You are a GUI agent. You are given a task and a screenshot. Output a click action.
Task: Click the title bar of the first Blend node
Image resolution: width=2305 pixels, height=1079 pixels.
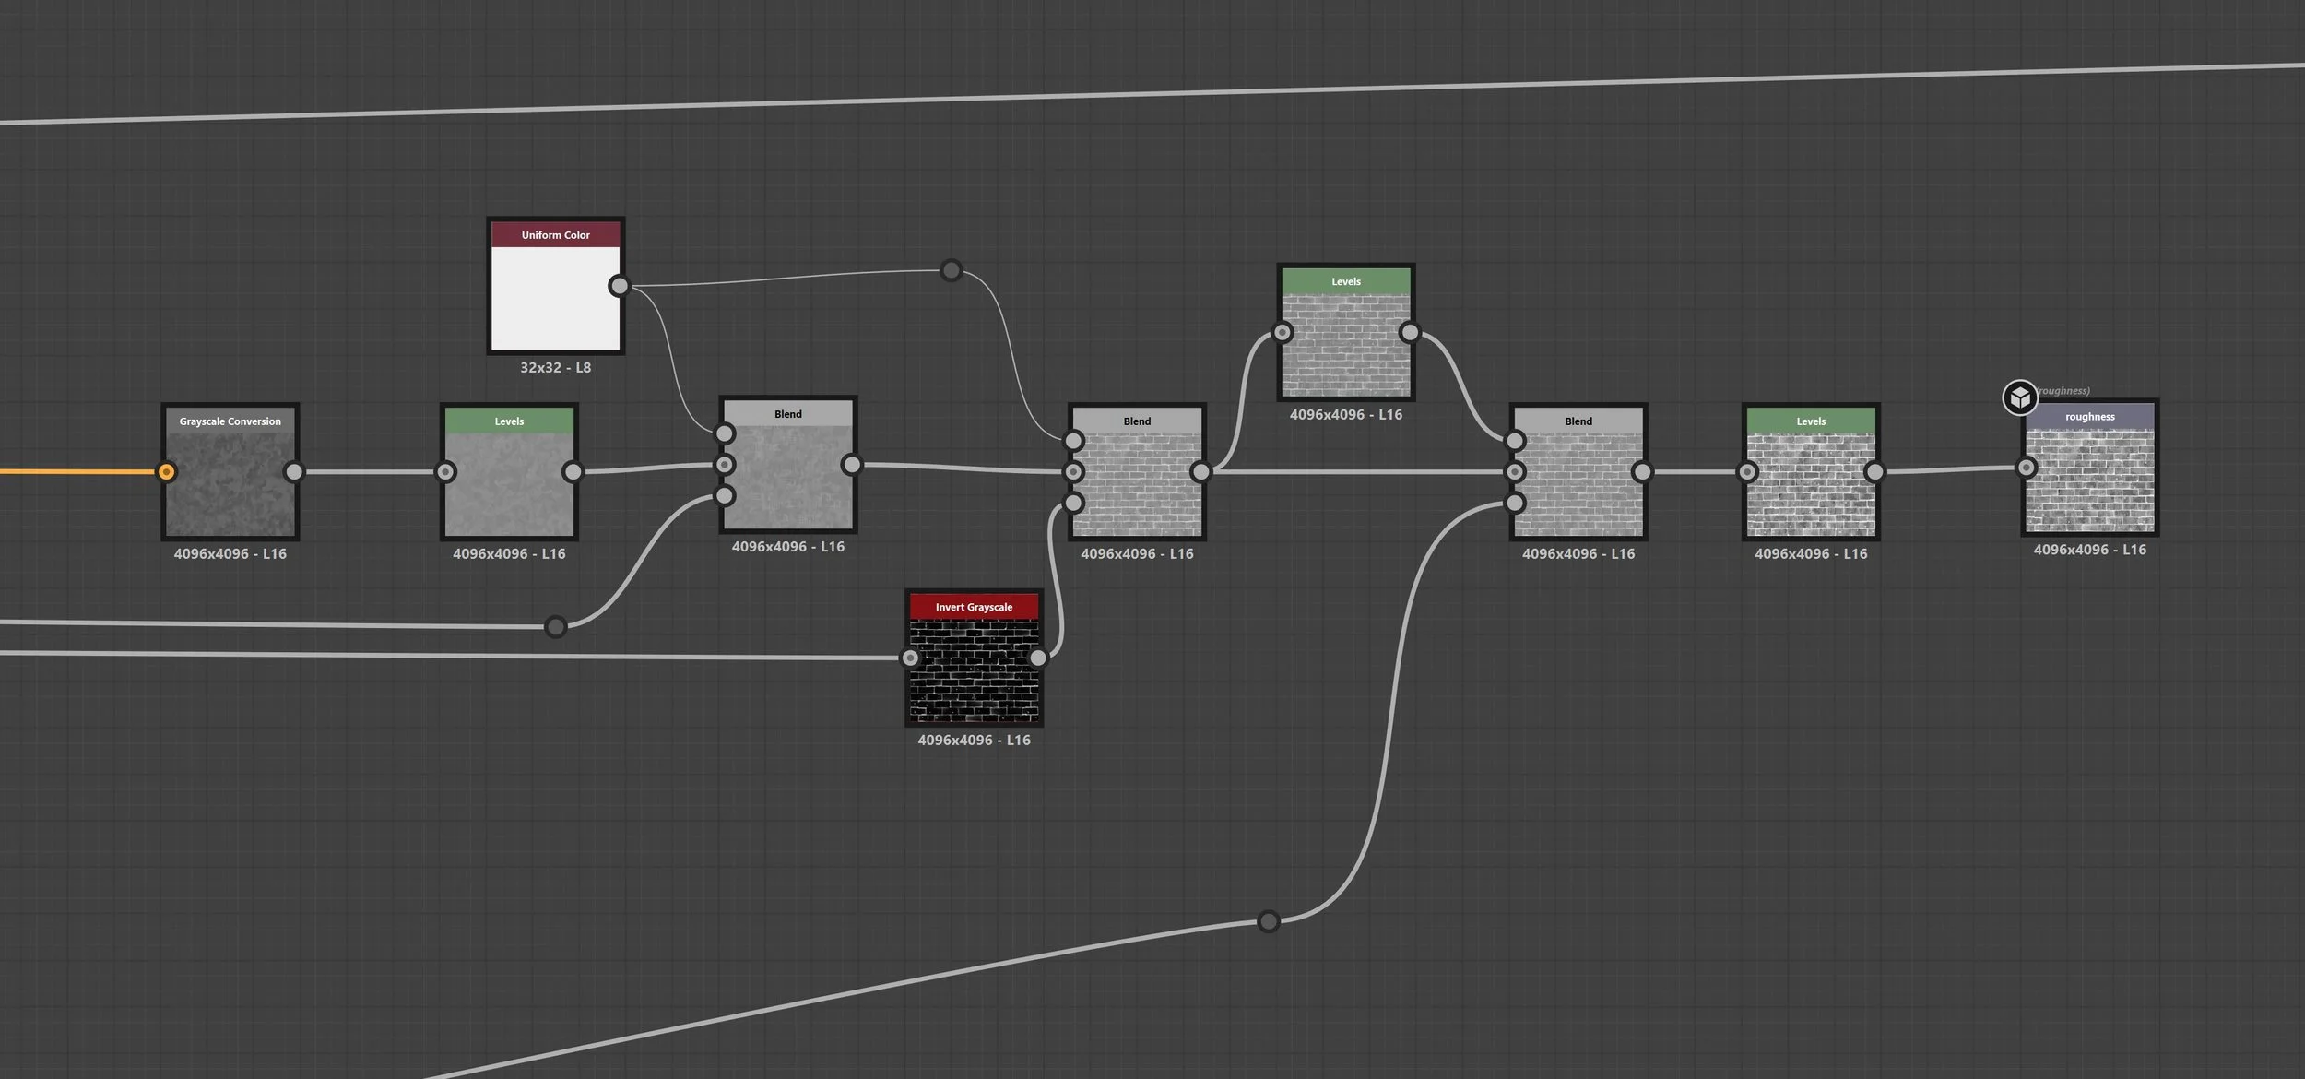point(787,414)
